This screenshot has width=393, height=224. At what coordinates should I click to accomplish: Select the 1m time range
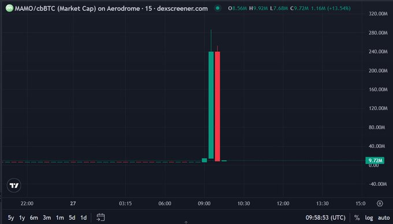(x=60, y=218)
